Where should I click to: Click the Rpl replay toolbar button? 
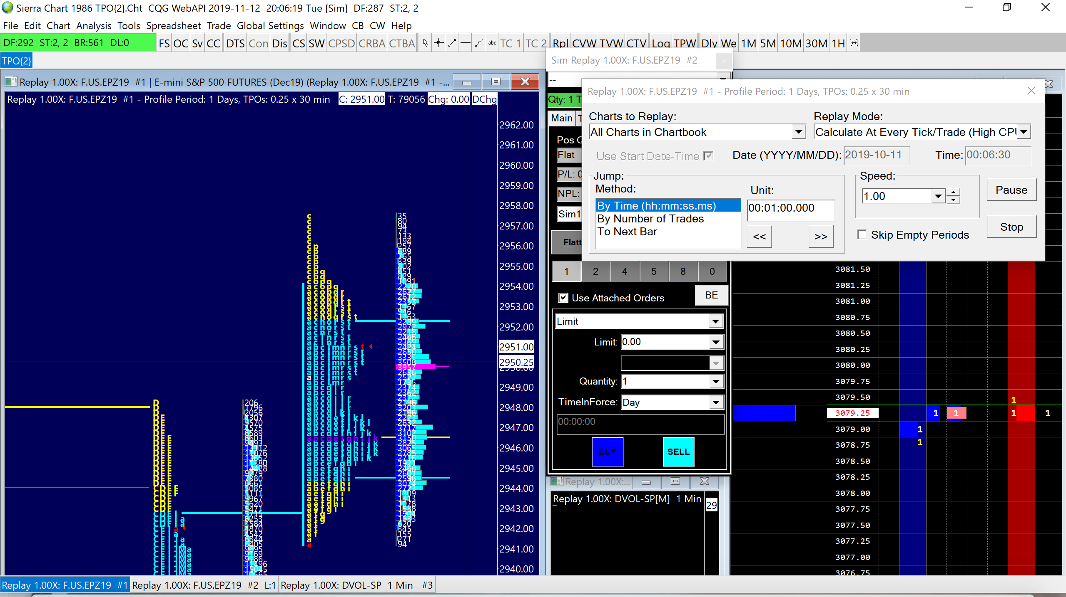pos(560,43)
